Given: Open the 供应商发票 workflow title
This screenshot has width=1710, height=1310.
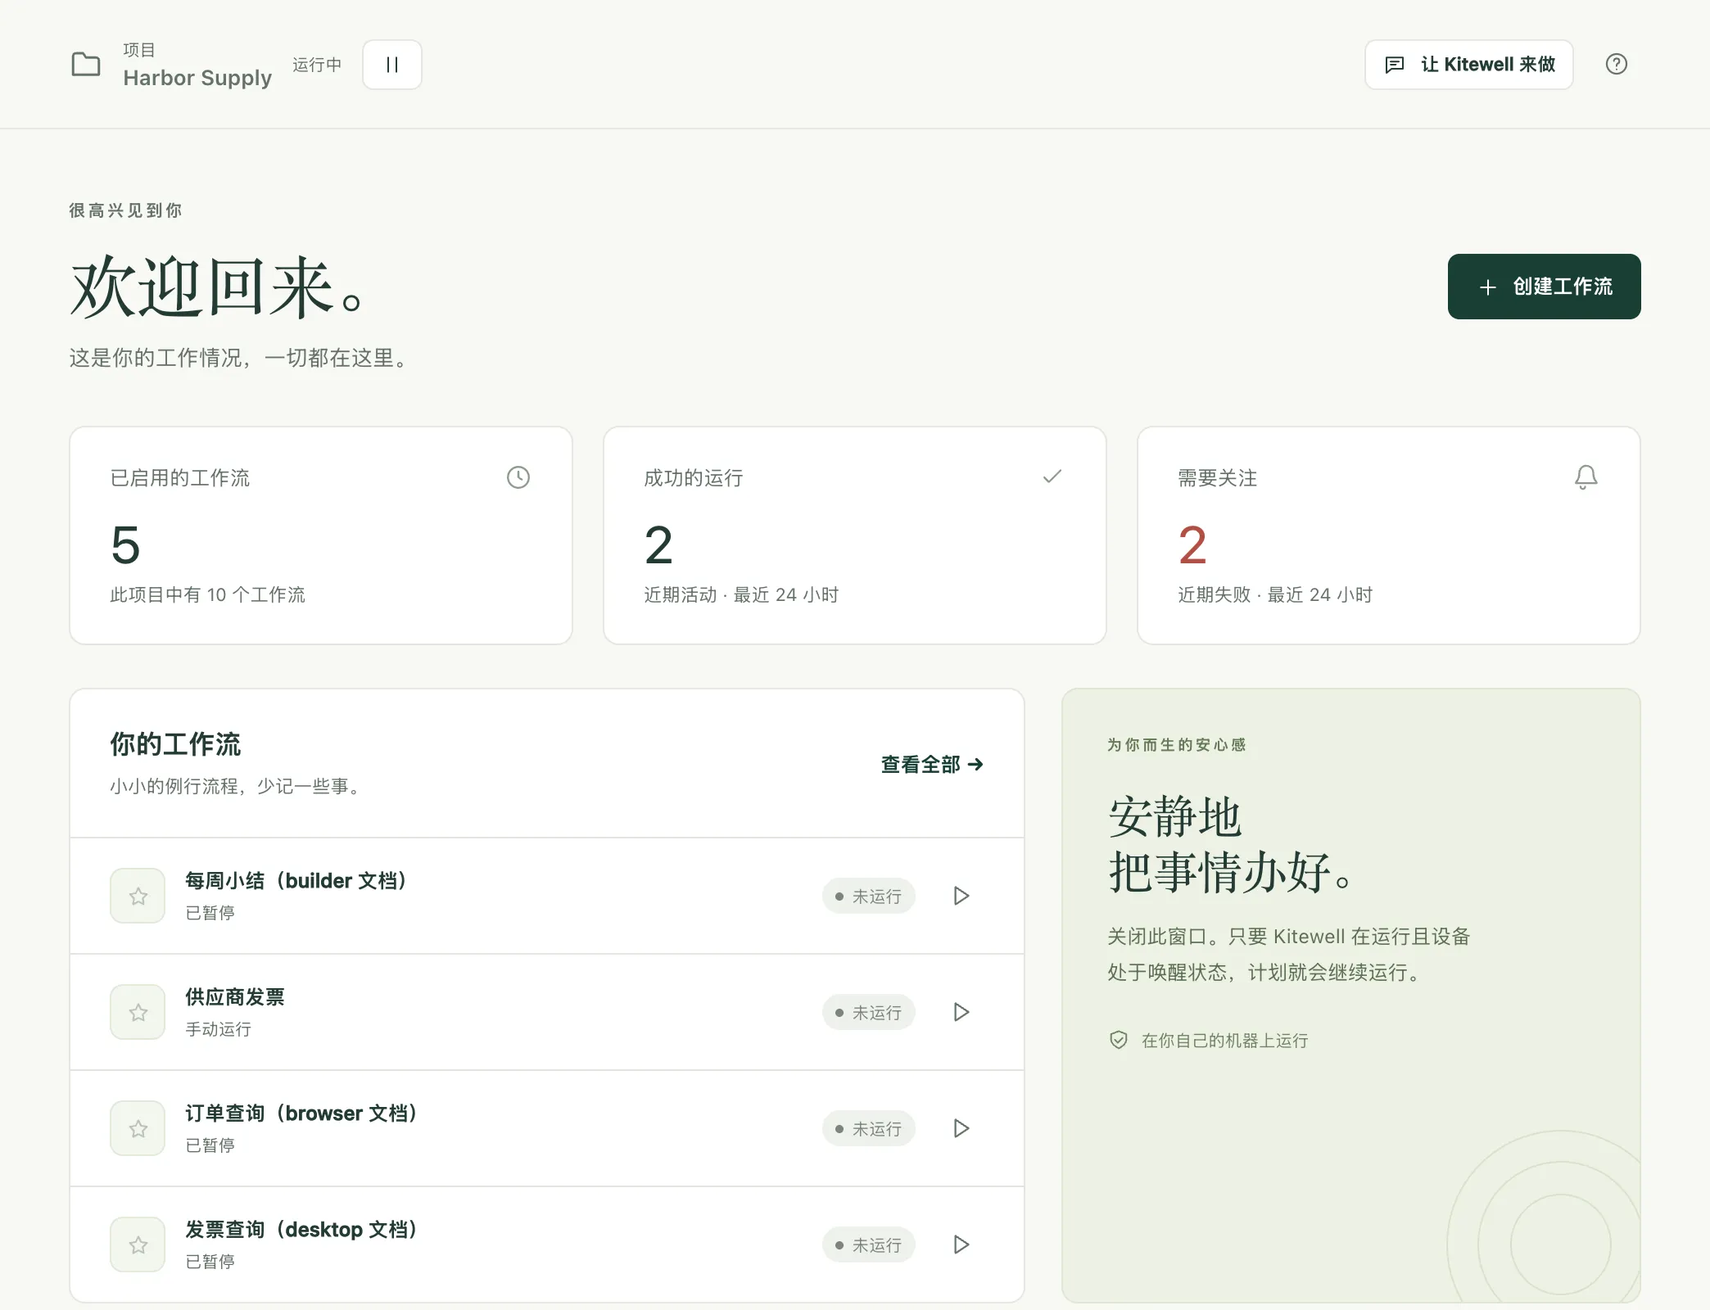Looking at the screenshot, I should point(235,997).
